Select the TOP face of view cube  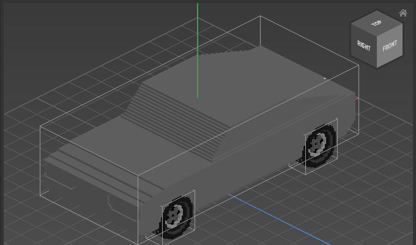pos(376,23)
